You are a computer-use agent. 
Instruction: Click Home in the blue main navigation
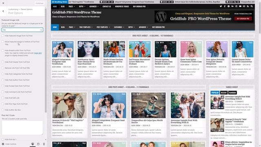point(55,27)
